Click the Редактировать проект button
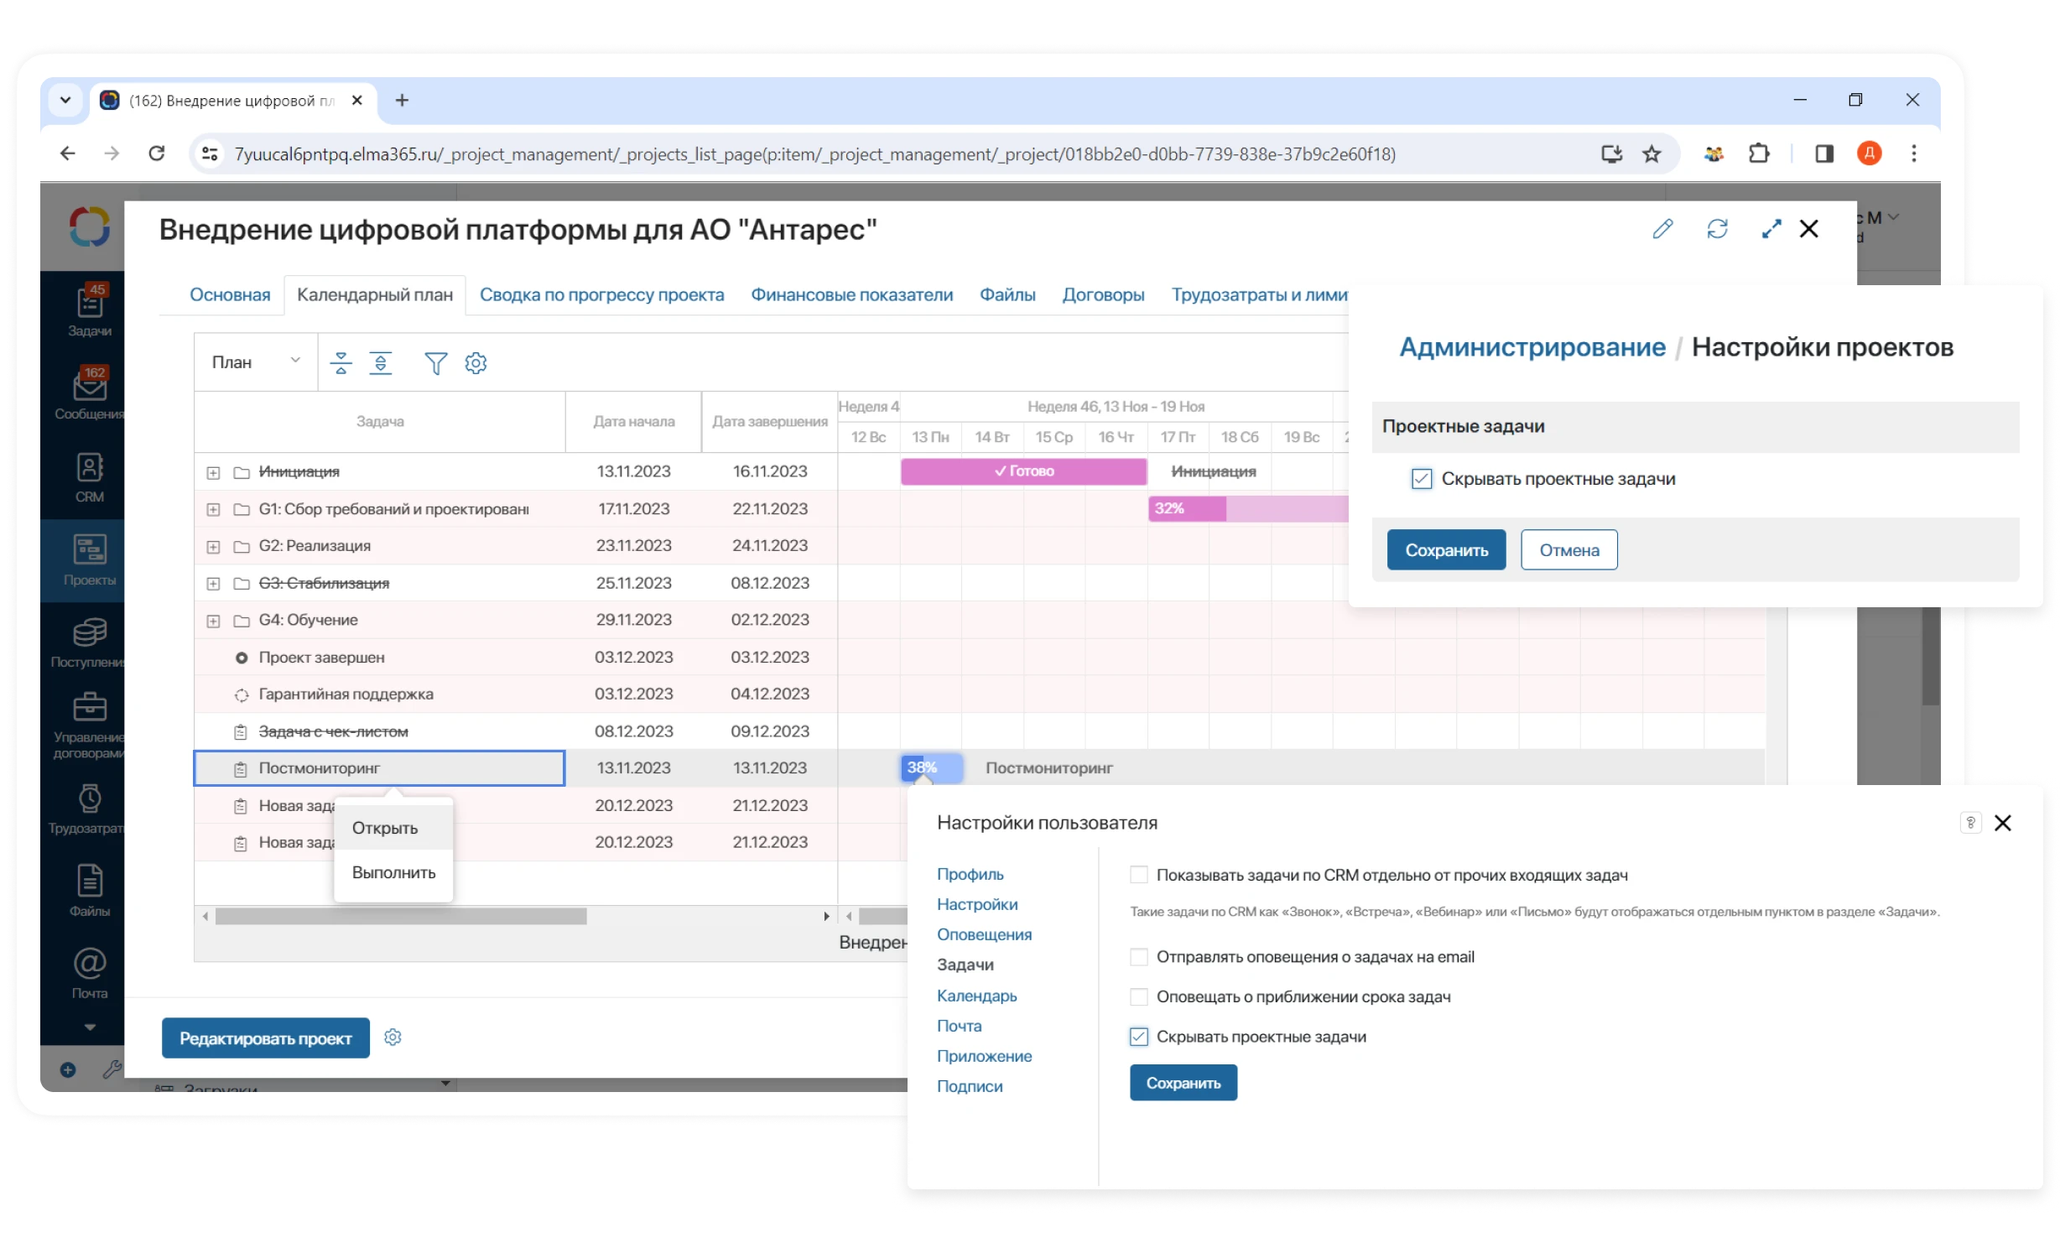The width and height of the screenshot is (2060, 1243). [x=265, y=1038]
